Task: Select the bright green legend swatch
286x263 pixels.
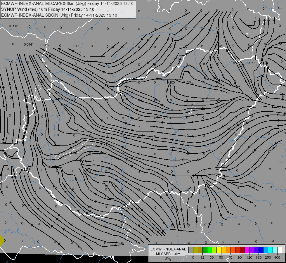Action: pos(209,250)
